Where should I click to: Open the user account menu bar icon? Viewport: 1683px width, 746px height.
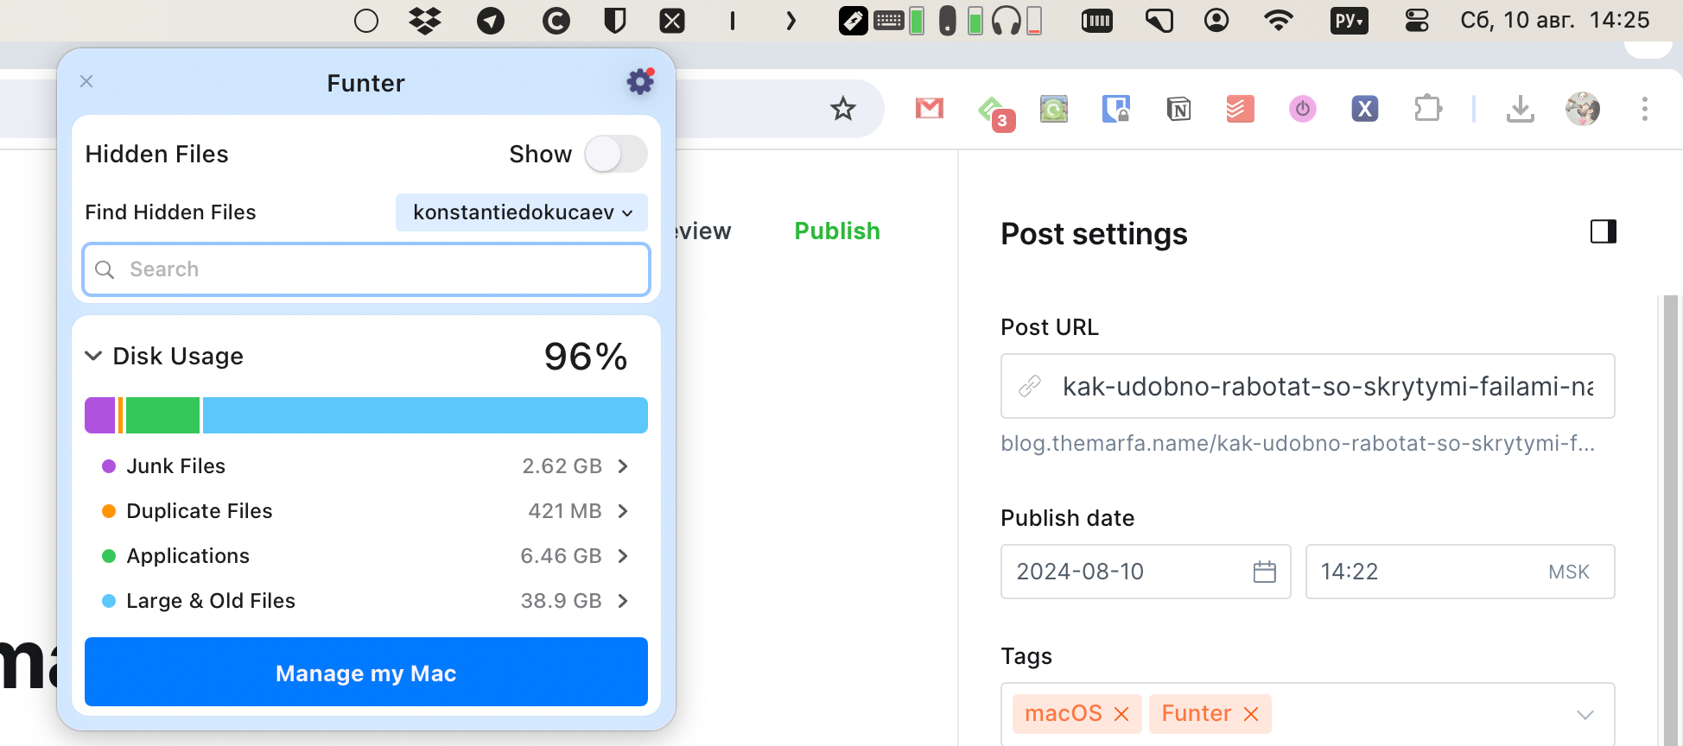(x=1216, y=21)
